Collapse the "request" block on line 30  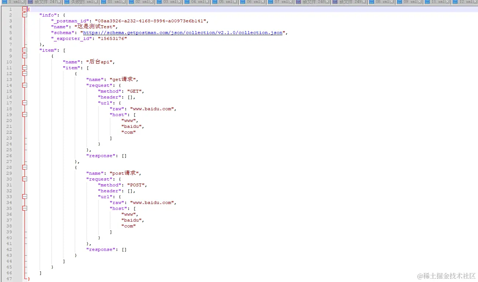coord(25,179)
